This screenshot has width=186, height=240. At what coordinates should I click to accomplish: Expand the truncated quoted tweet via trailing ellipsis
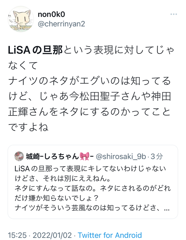click(x=167, y=208)
